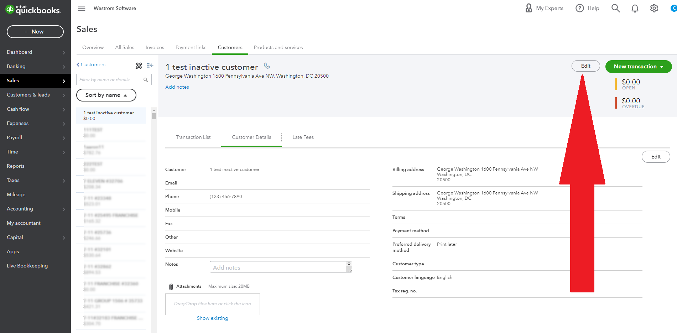This screenshot has height=333, width=677.
Task: Switch to the Overview tab
Action: (x=93, y=47)
